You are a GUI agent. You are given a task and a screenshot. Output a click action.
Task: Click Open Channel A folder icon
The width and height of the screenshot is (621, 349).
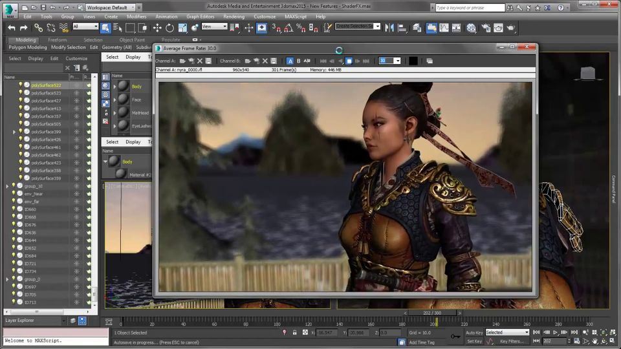coord(183,61)
